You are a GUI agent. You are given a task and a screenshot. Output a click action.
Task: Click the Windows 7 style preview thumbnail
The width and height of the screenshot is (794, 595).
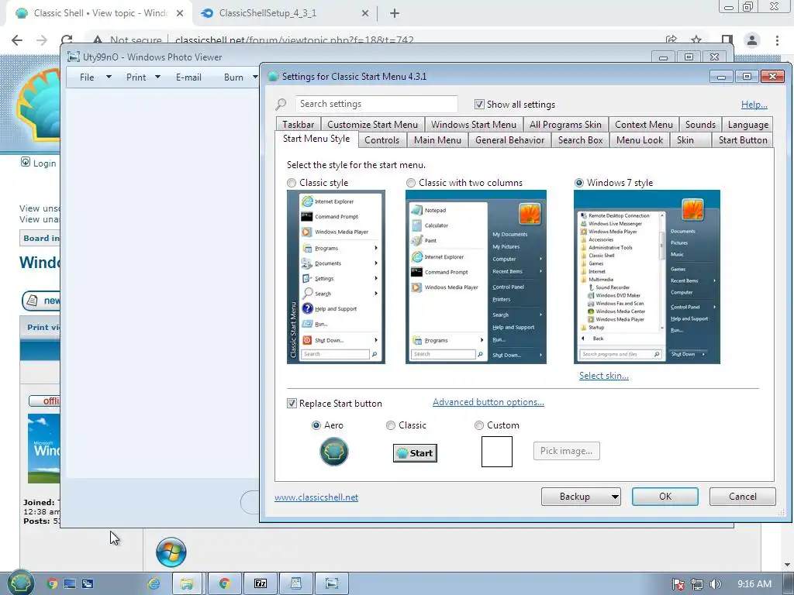[647, 277]
